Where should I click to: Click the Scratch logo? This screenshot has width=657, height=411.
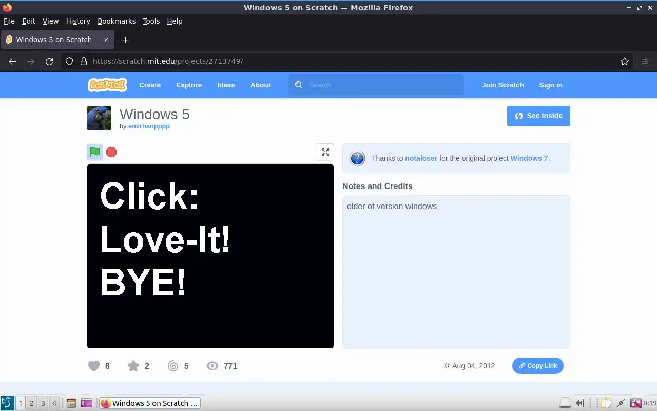click(x=107, y=85)
